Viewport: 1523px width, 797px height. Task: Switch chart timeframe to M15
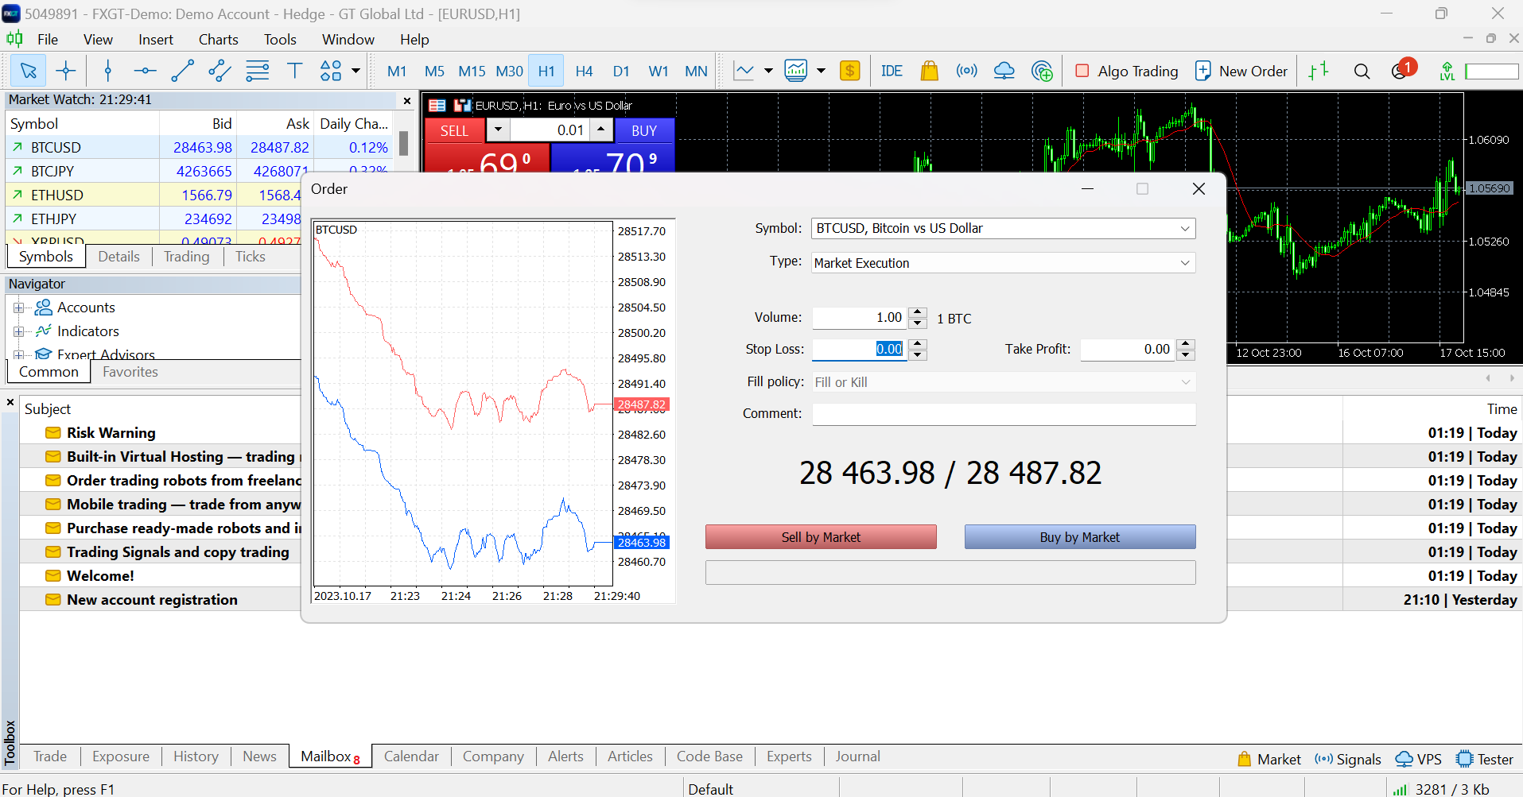pyautogui.click(x=472, y=72)
